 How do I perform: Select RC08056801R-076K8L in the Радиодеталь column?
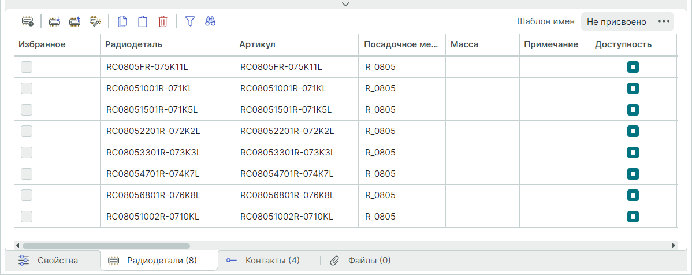tap(168, 195)
